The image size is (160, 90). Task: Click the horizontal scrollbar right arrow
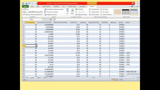point(138,77)
